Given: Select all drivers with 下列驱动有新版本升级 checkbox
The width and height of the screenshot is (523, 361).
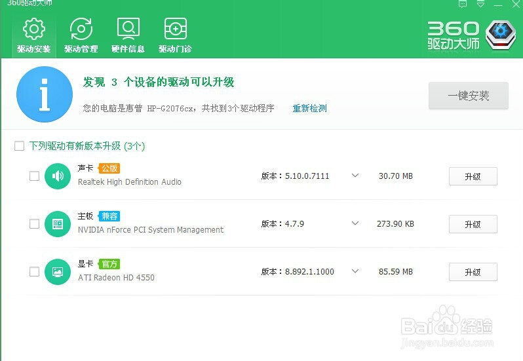Looking at the screenshot, I should pos(20,146).
